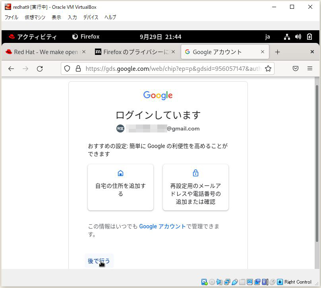This screenshot has width=321, height=288.
Task: Click the page vertical scrollbar
Action: pos(317,164)
